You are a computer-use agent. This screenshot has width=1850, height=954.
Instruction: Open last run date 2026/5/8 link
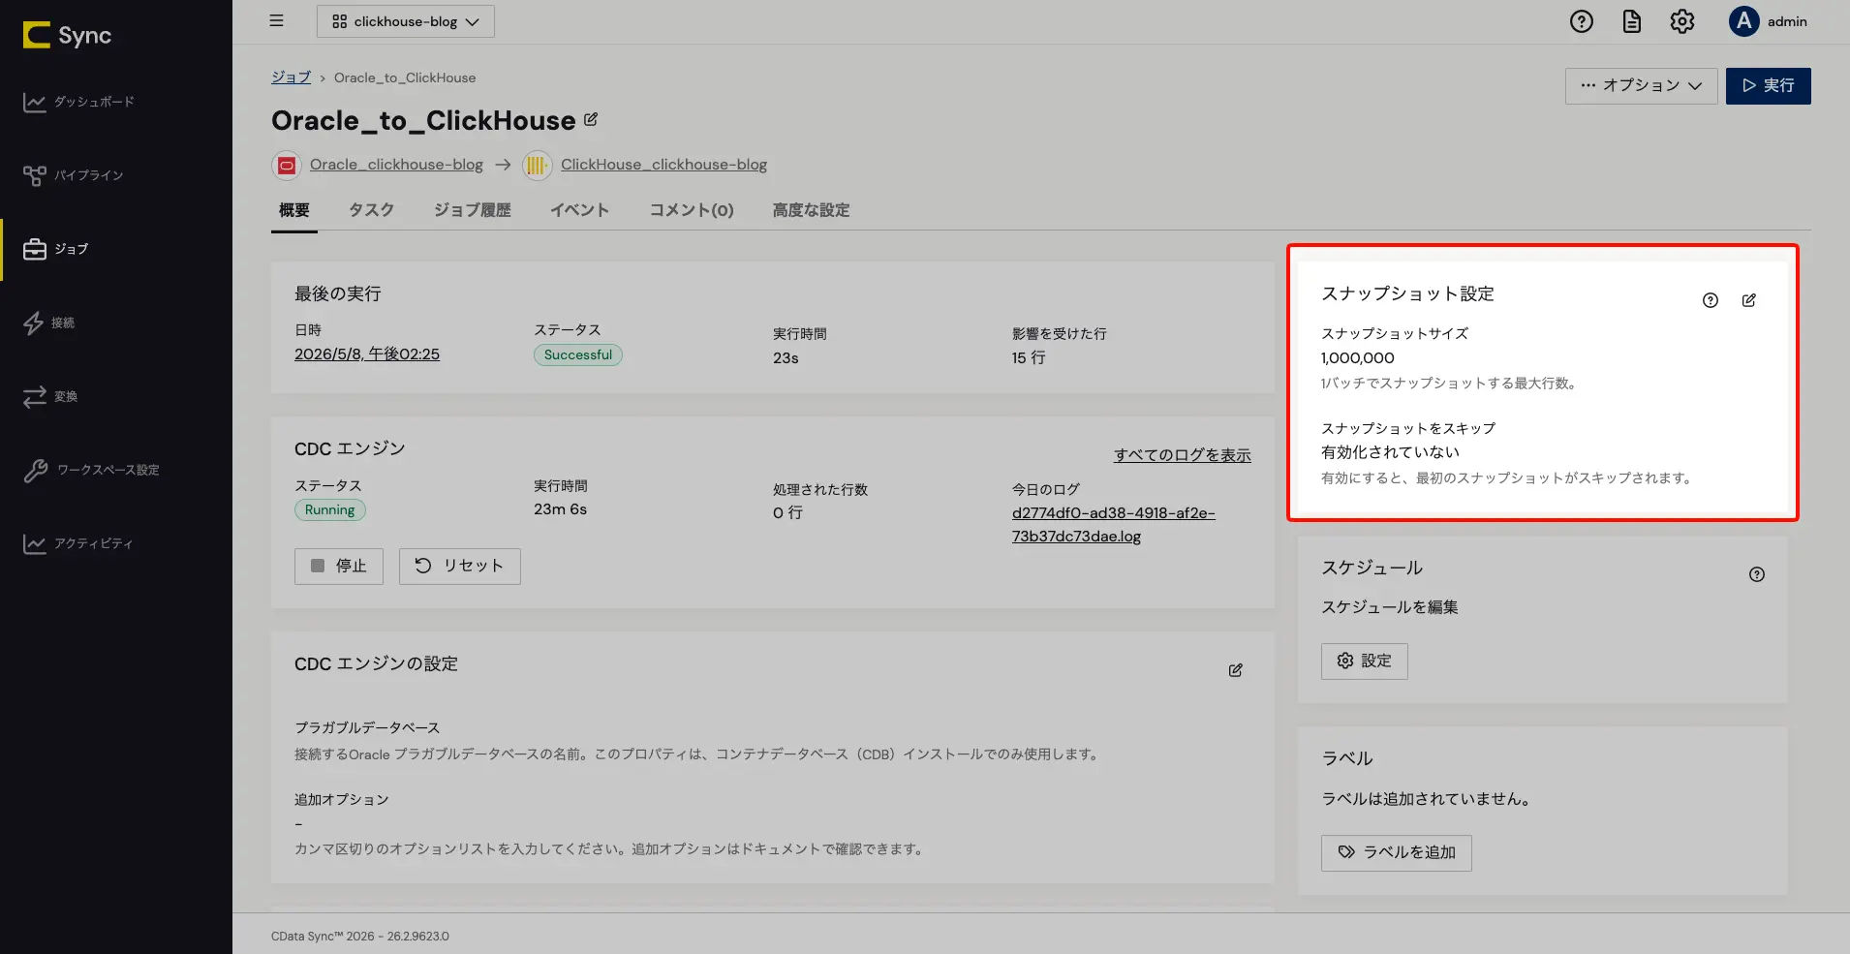click(367, 354)
